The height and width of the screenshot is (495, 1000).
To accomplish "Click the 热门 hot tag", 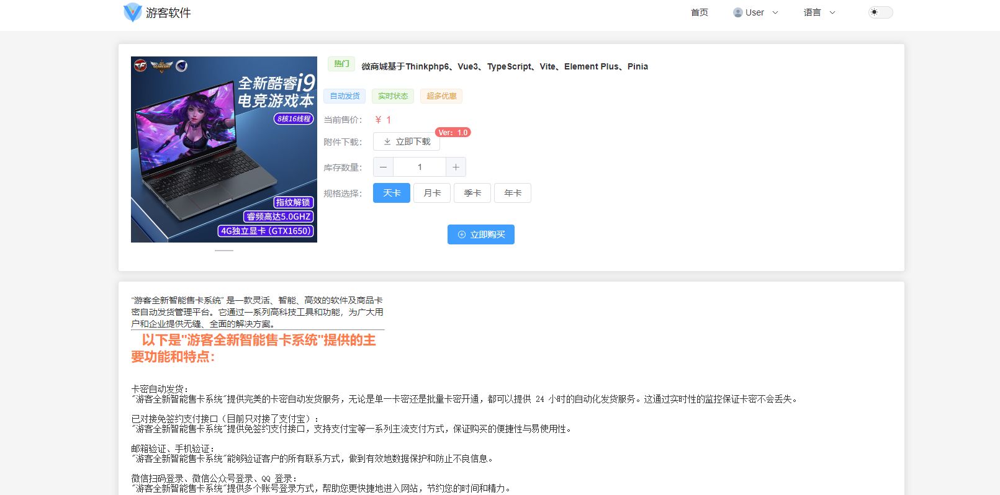I will [x=341, y=64].
